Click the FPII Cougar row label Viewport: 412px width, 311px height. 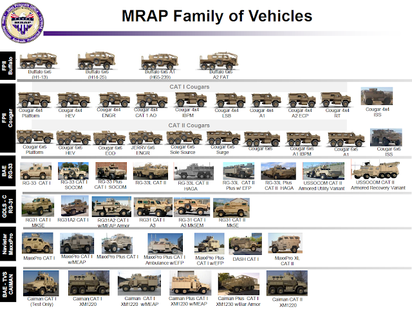(x=8, y=118)
